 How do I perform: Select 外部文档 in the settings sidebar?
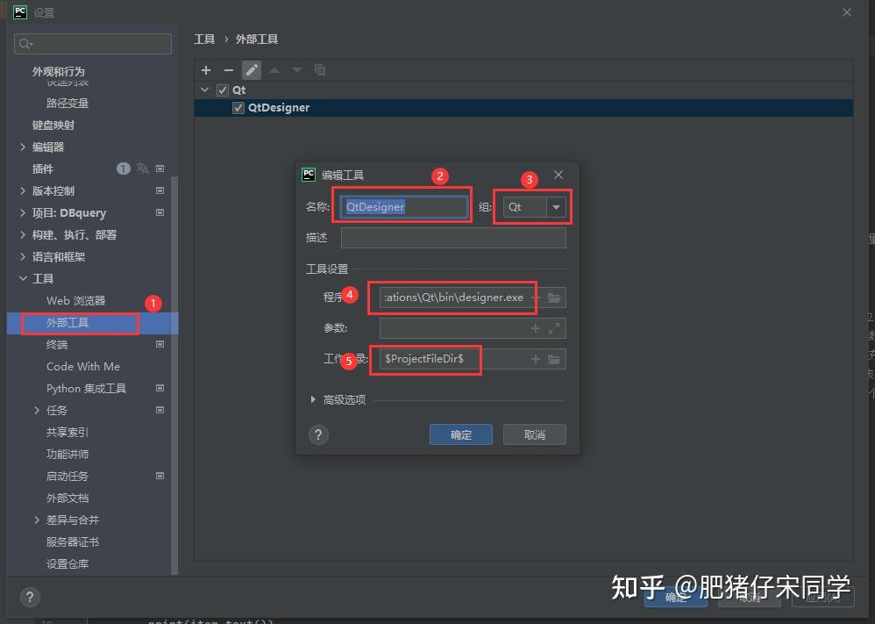point(68,498)
